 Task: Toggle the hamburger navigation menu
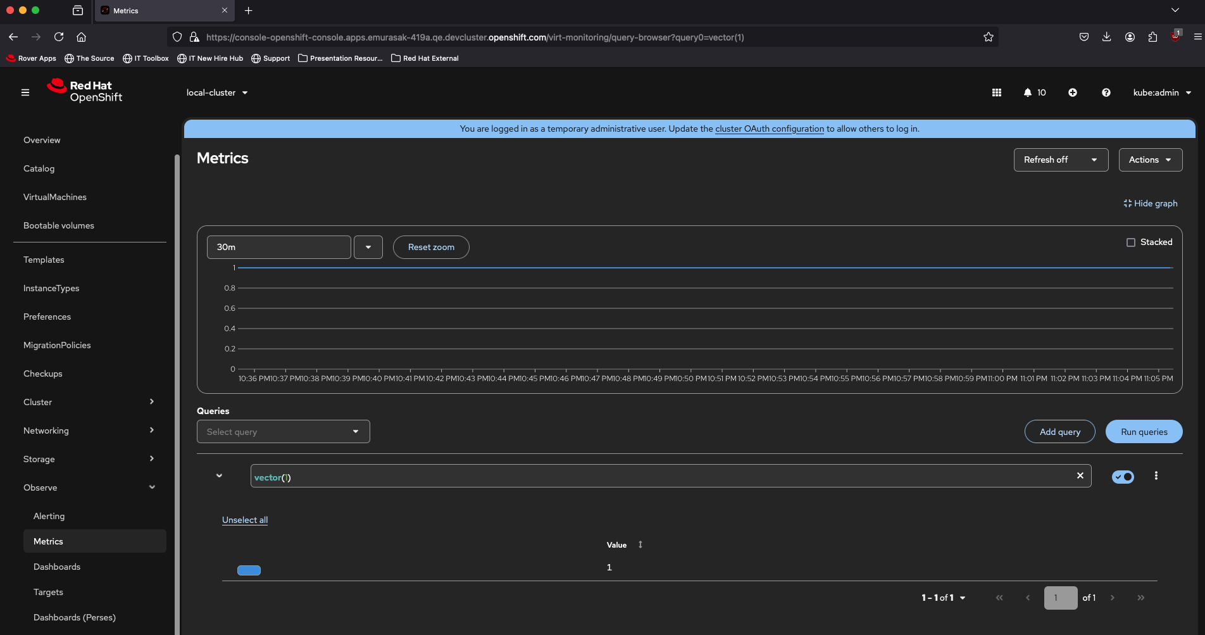(25, 92)
